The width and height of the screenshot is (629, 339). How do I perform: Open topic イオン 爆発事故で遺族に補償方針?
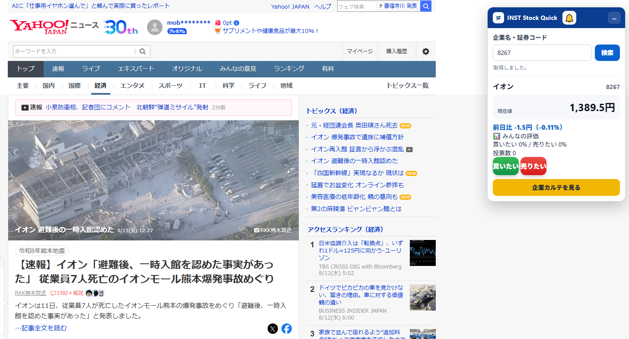[357, 137]
